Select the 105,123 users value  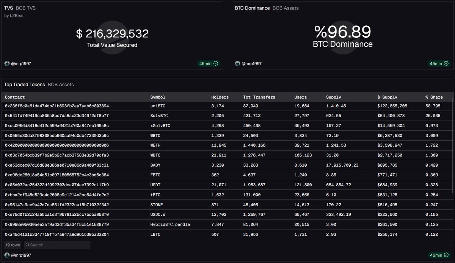[x=303, y=155]
